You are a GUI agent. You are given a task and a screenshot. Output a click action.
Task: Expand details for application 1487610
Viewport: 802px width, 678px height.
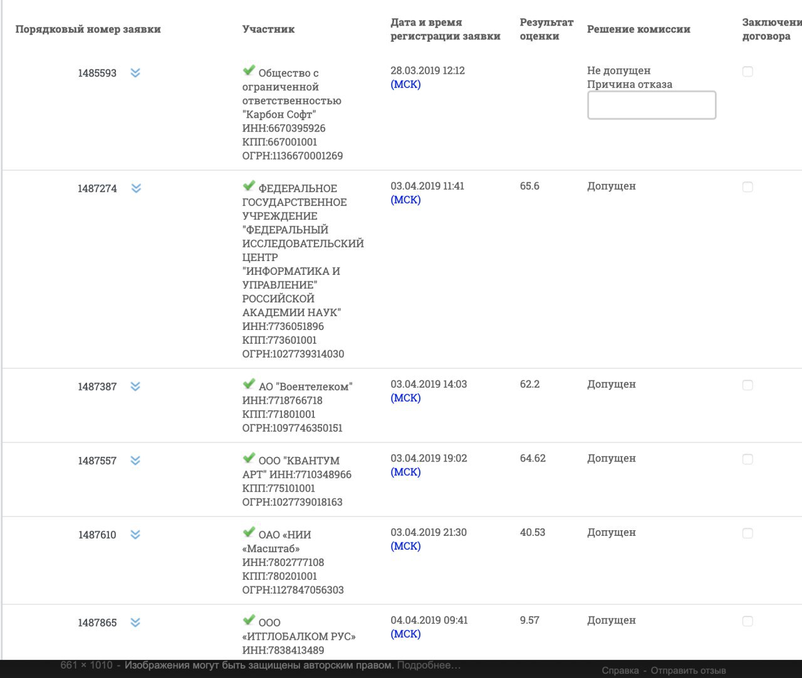[135, 534]
